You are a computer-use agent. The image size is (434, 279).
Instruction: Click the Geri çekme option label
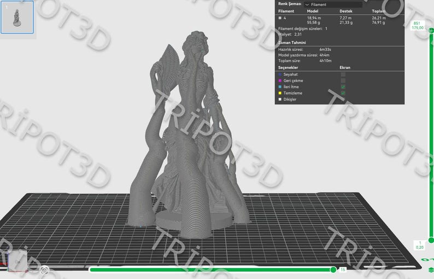click(293, 80)
